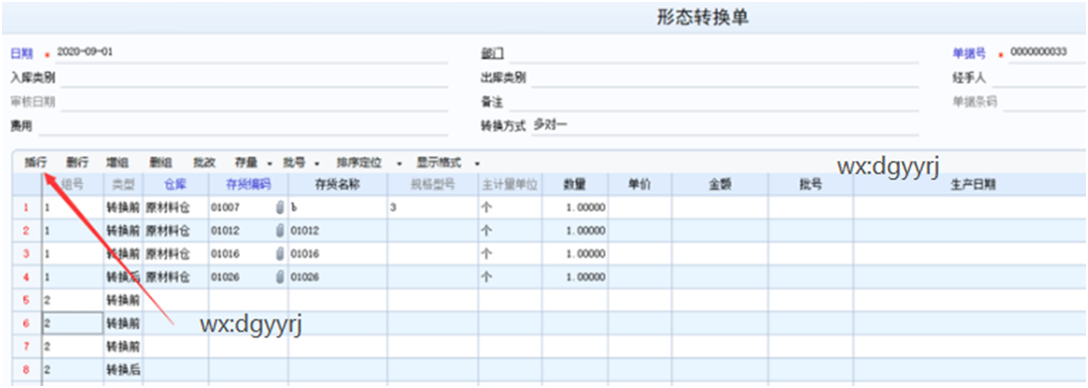Click the 单价 column header

(639, 184)
